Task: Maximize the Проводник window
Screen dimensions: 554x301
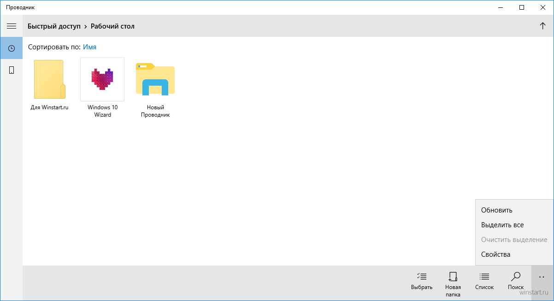Action: click(x=521, y=7)
